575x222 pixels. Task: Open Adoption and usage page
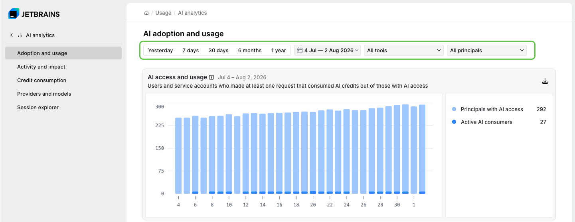click(63, 53)
